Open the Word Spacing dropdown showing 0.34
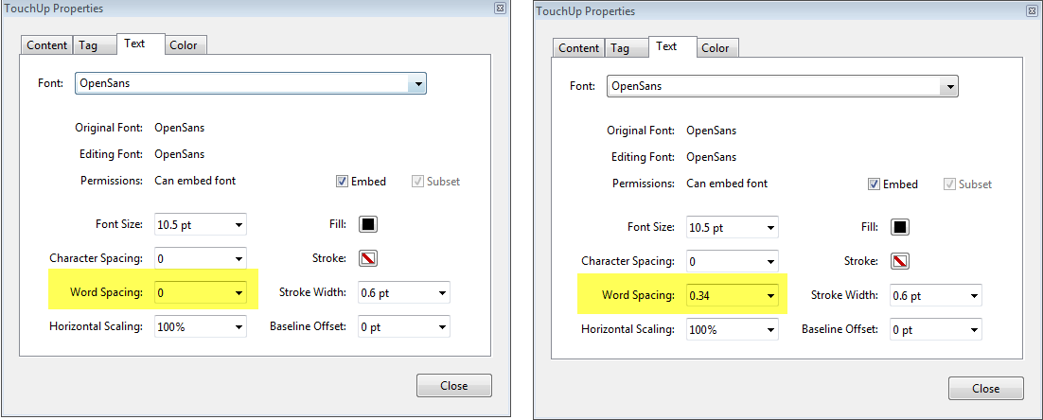Screen dimensions: 1043x420 tap(770, 296)
